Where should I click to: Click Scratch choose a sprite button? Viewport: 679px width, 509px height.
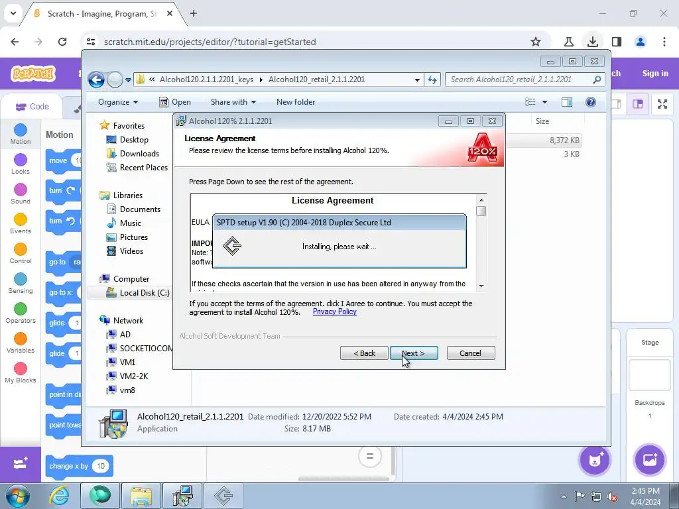595,460
